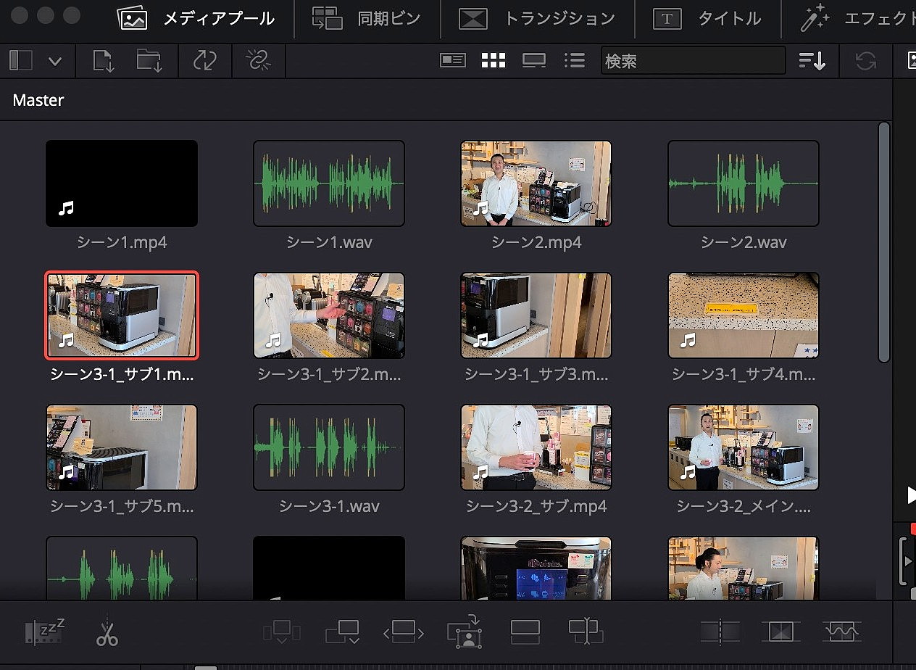Open the タイトル tab
The width and height of the screenshot is (916, 670).
[x=708, y=19]
